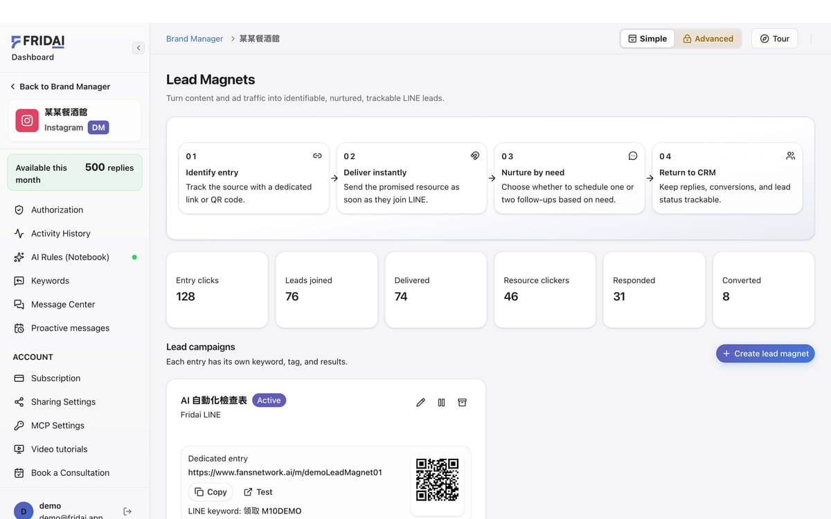Click the 500 replies available box
The image size is (831, 519).
coord(75,173)
